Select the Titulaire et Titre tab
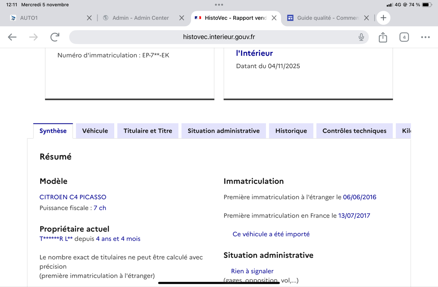This screenshot has height=287, width=438. 148,131
